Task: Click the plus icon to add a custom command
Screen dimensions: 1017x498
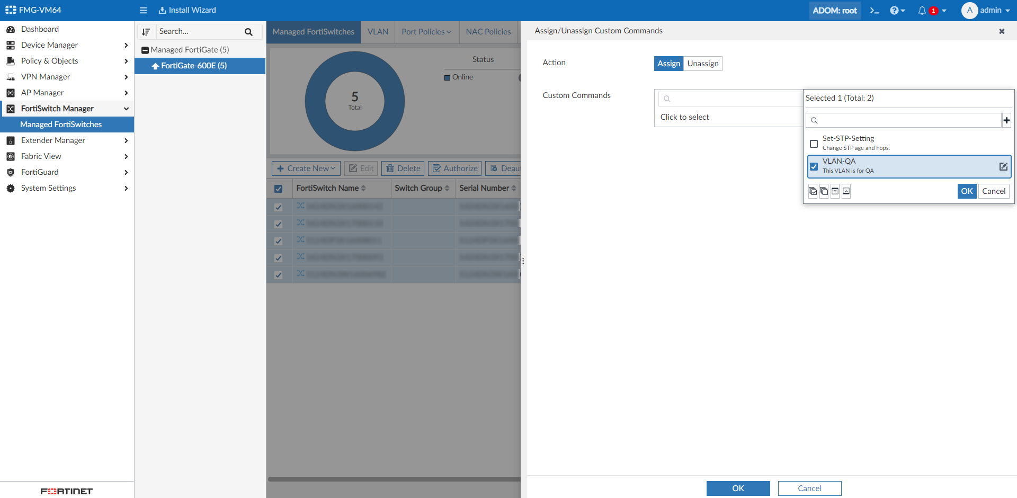Action: [1006, 120]
